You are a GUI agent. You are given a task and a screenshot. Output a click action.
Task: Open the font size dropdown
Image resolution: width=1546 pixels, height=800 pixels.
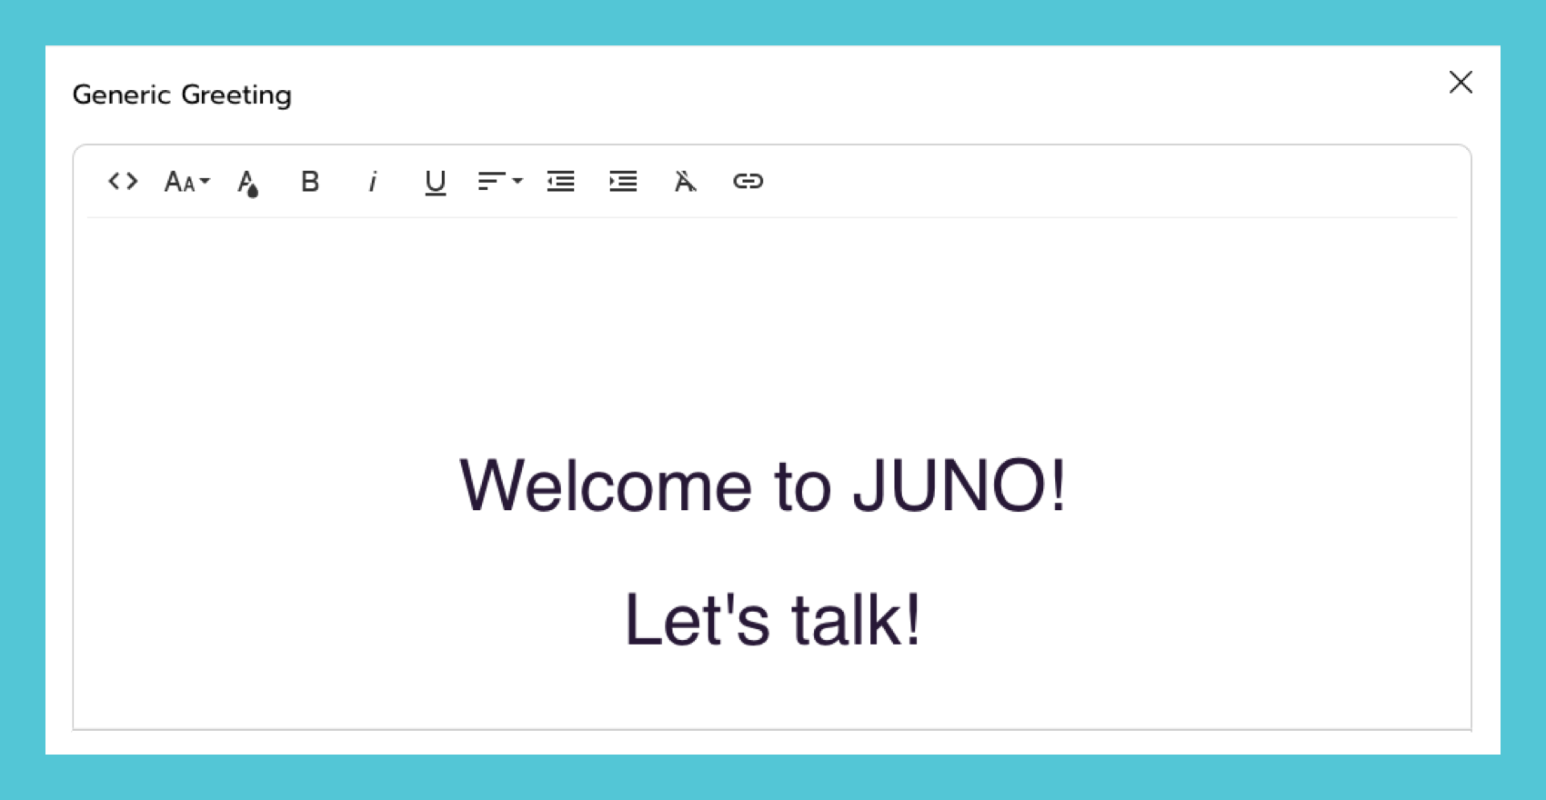(x=186, y=182)
